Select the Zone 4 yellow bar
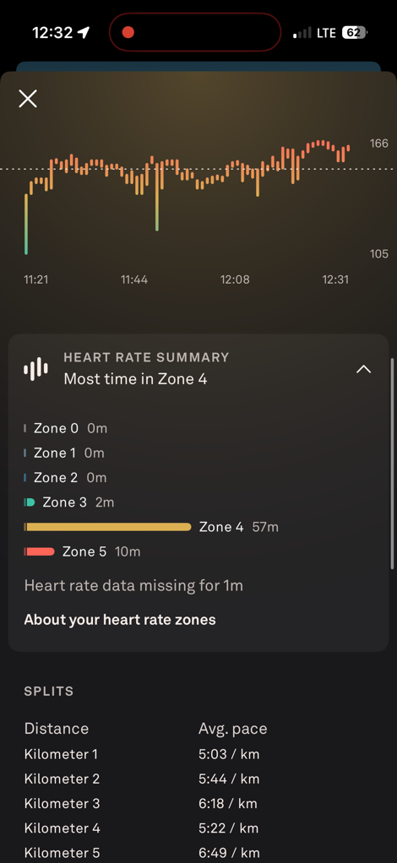The height and width of the screenshot is (863, 397). coord(107,527)
